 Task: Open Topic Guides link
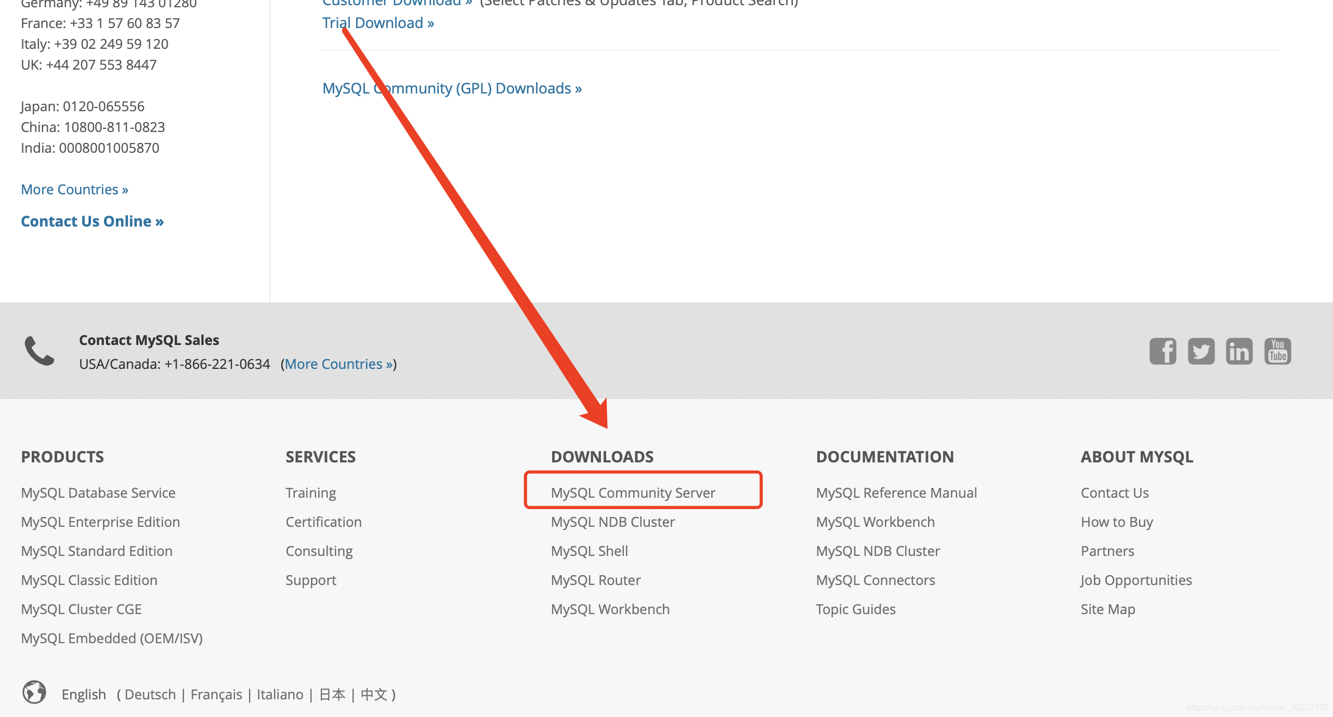tap(855, 609)
